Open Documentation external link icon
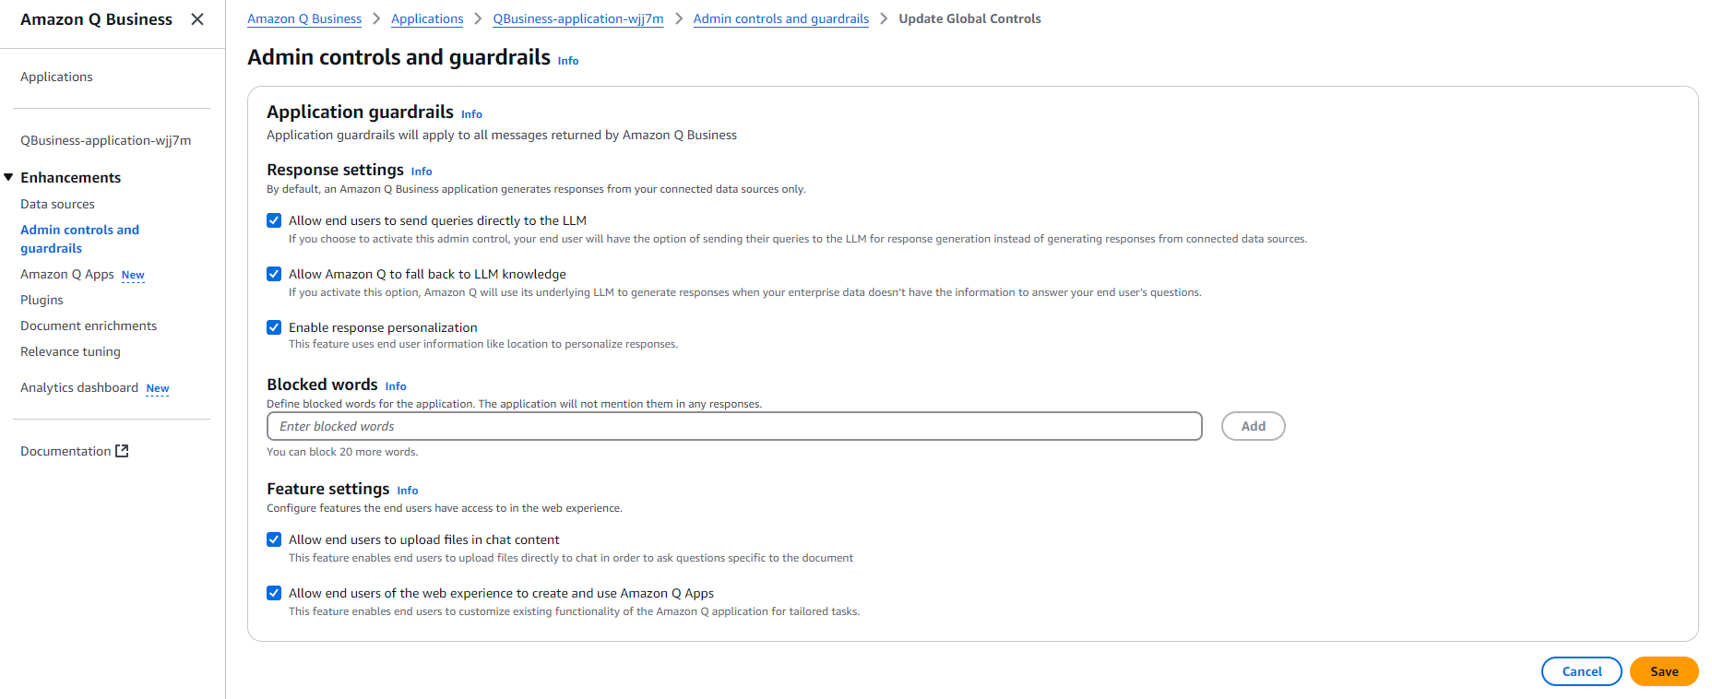1712x699 pixels. tap(122, 451)
